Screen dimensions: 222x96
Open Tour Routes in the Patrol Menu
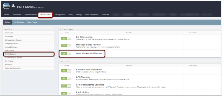[28, 36]
